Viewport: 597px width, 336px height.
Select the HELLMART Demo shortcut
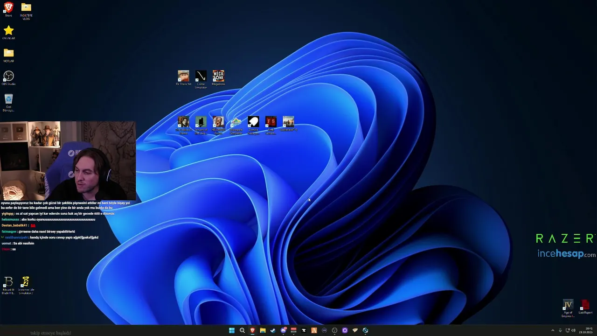pyautogui.click(x=218, y=126)
